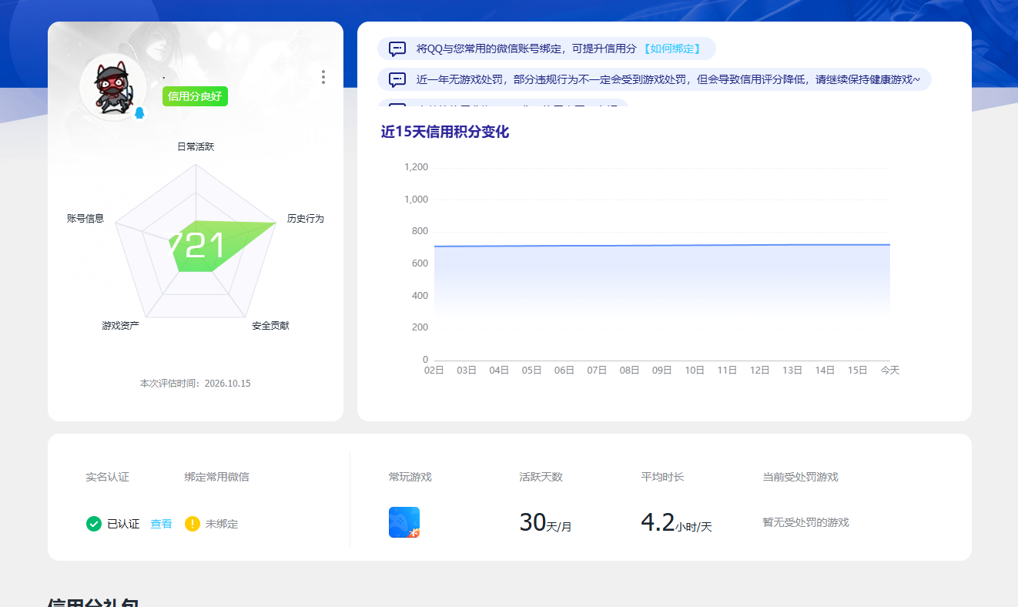The image size is (1018, 607).
Task: Select 日常活跃 radar chart label
Action: point(196,146)
